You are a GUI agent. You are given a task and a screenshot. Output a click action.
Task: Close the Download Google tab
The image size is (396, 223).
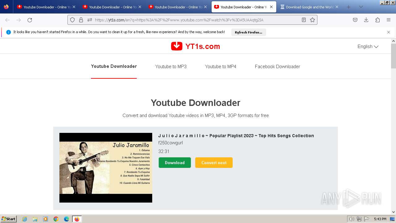[x=337, y=7]
